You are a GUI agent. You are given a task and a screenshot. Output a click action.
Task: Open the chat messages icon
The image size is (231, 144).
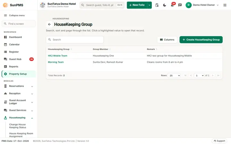[x=180, y=5]
